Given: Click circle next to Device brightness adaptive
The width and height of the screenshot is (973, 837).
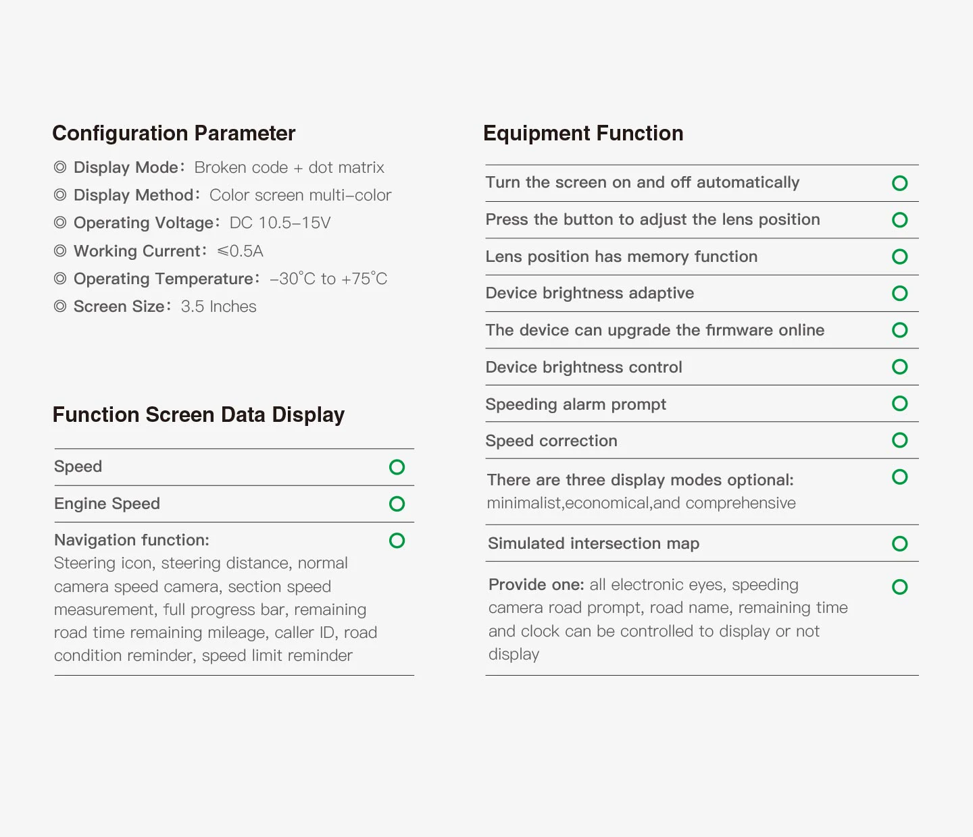Looking at the screenshot, I should coord(899,293).
